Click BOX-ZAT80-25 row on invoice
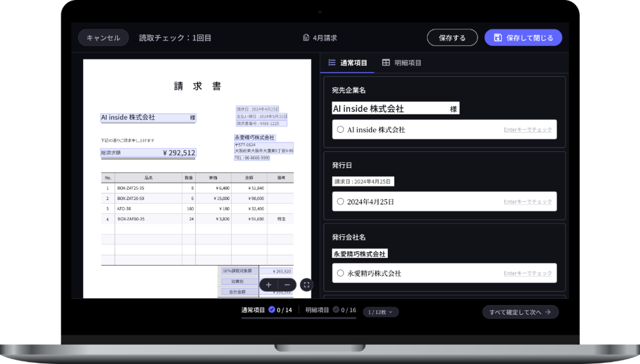640x364 pixels. (197, 219)
